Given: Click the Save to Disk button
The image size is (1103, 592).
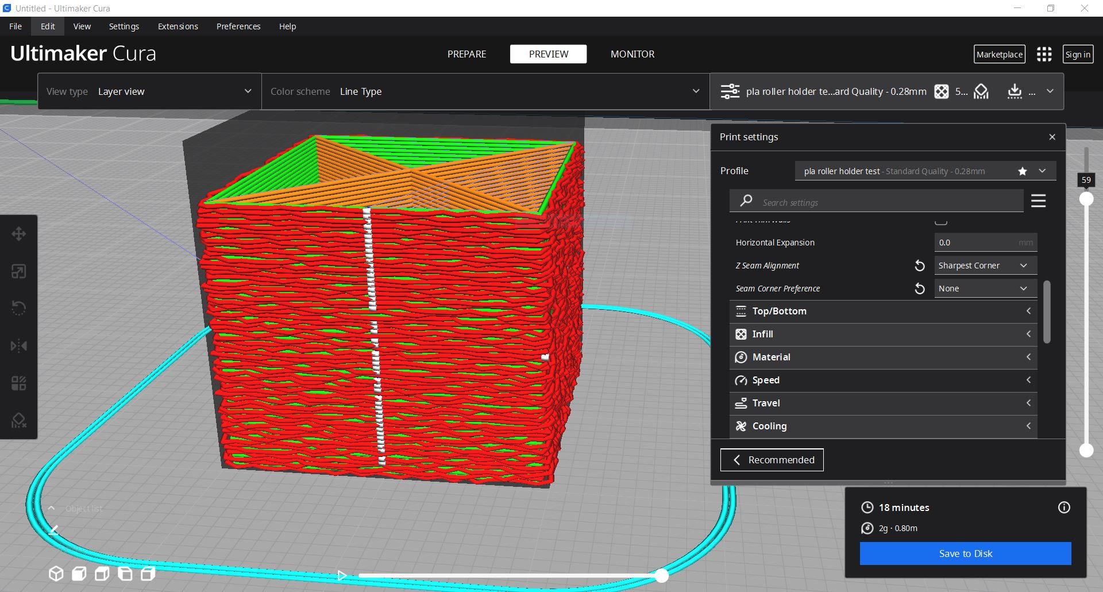Looking at the screenshot, I should [x=965, y=553].
